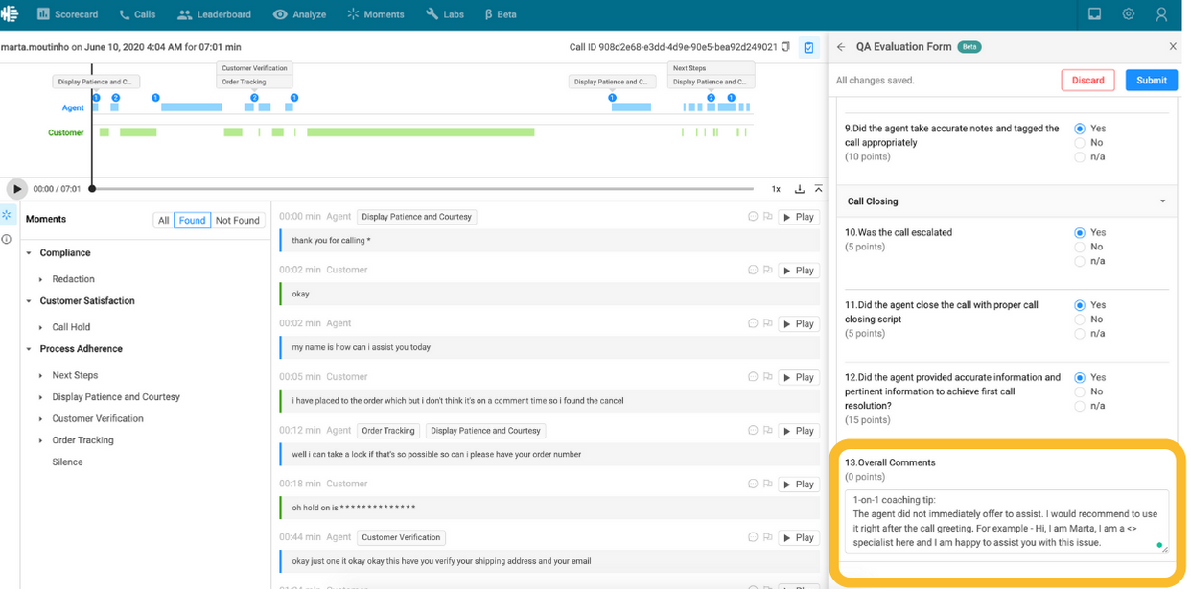Expand Display Patience and Courtesy moment
This screenshot has width=1191, height=592.
(40, 397)
